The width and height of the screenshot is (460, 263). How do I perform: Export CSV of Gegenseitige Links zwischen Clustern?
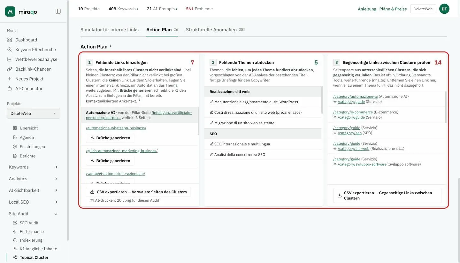click(387, 196)
